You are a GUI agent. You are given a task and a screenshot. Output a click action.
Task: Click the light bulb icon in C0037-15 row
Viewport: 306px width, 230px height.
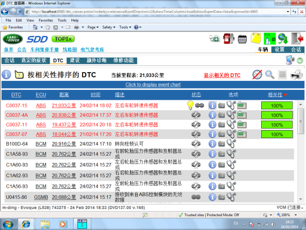[x=190, y=105]
